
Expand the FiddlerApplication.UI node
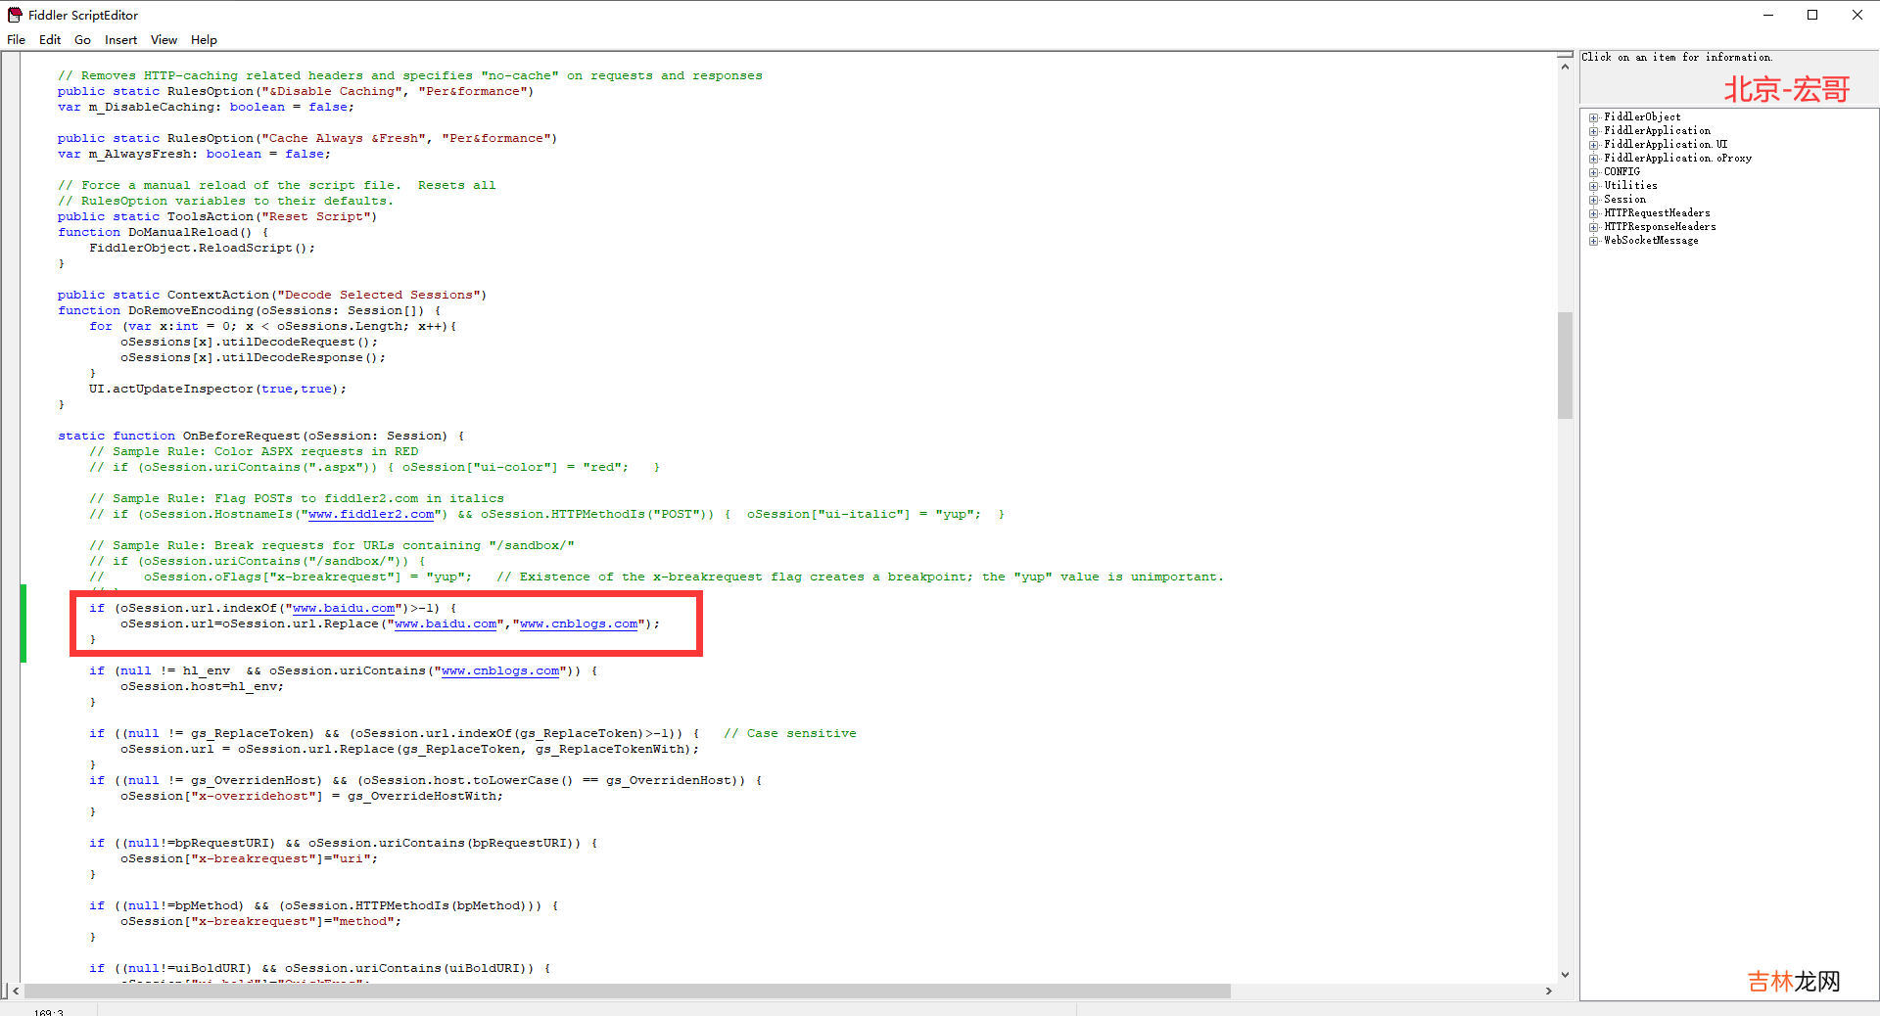tap(1594, 145)
